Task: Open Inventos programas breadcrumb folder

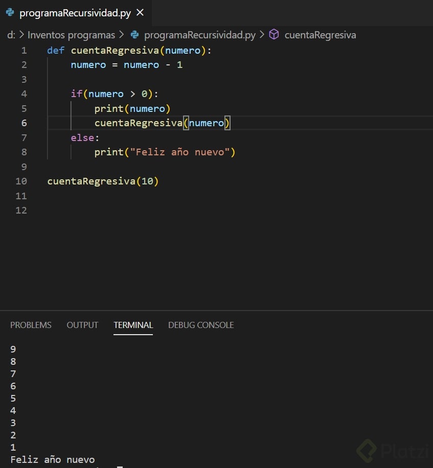Action: pyautogui.click(x=71, y=35)
